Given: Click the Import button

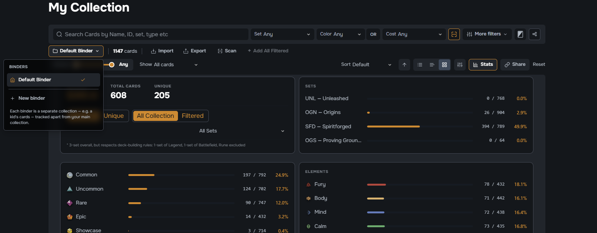Looking at the screenshot, I should [x=162, y=51].
